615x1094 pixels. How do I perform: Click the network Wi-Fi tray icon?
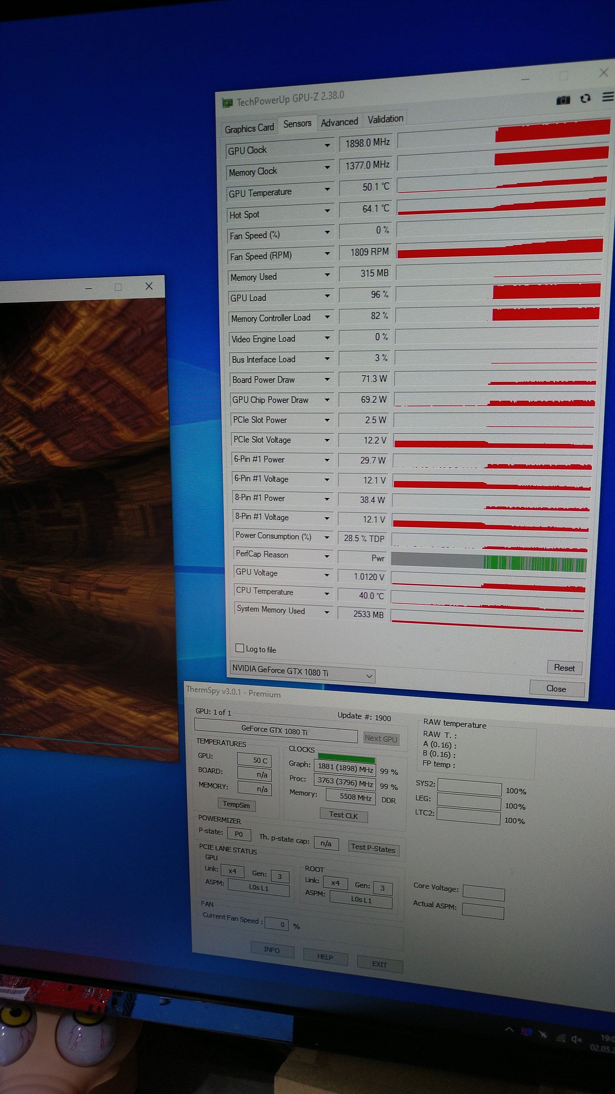[561, 1038]
